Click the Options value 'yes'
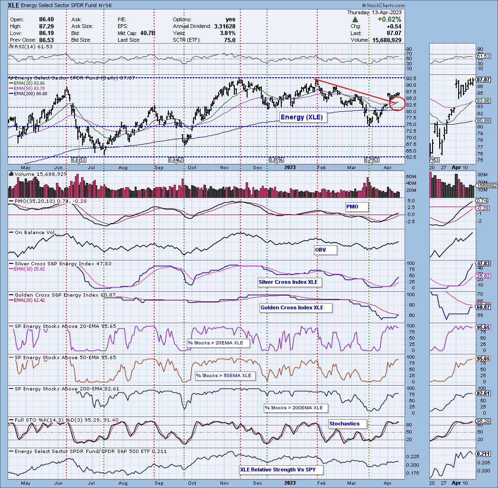This screenshot has height=488, width=498. [231, 19]
